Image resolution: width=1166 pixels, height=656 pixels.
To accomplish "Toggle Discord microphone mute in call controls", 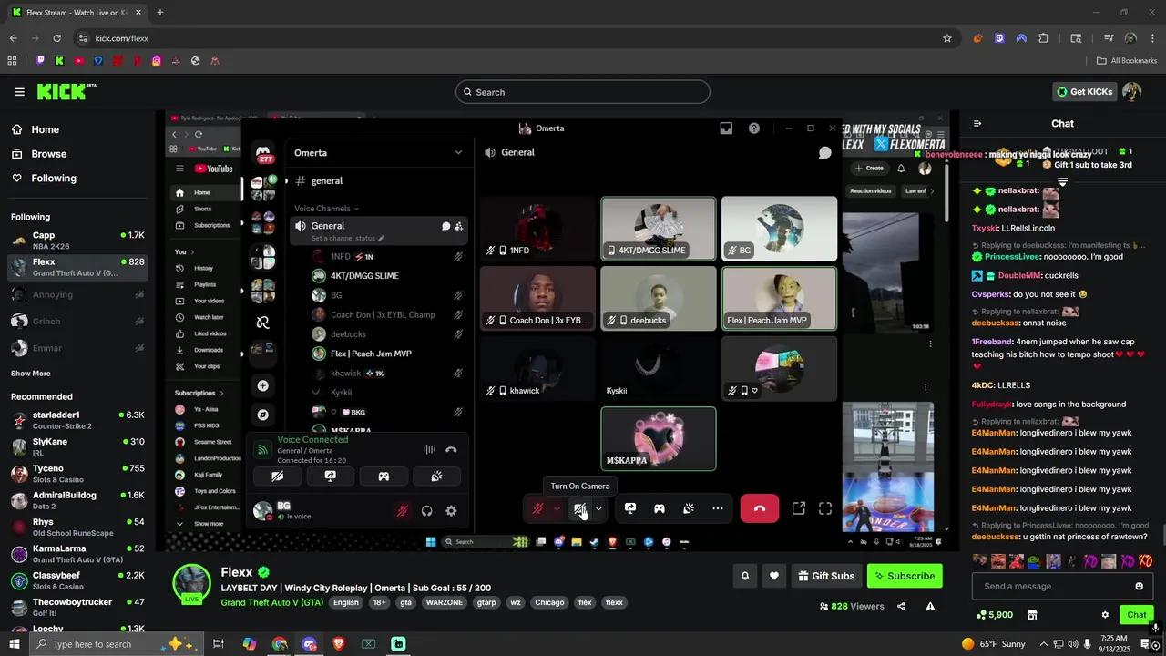I will pos(537,508).
